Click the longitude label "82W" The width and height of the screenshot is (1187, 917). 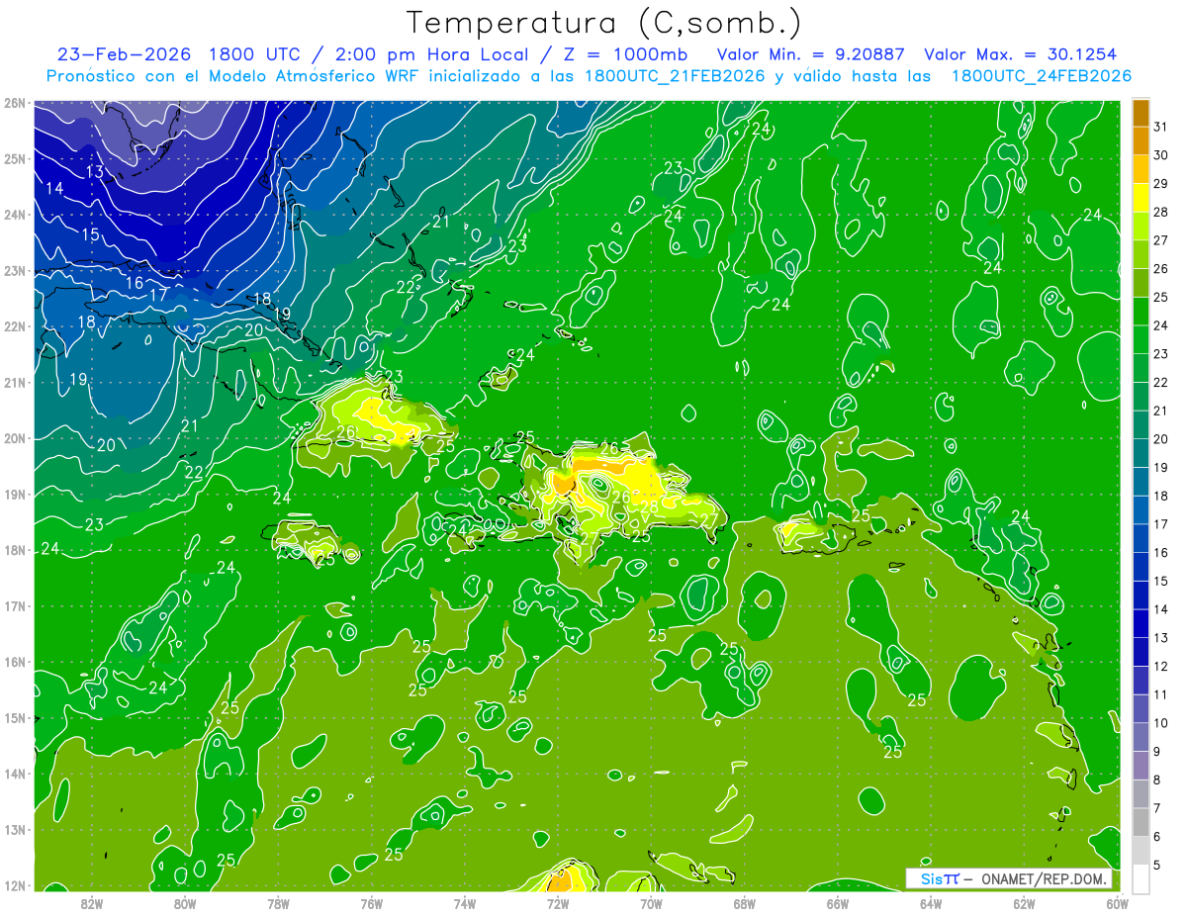tap(92, 903)
